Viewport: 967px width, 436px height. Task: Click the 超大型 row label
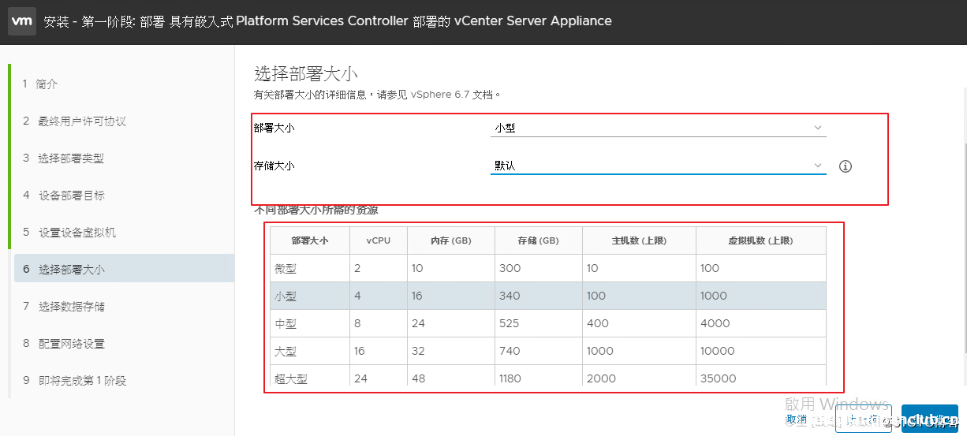(291, 378)
